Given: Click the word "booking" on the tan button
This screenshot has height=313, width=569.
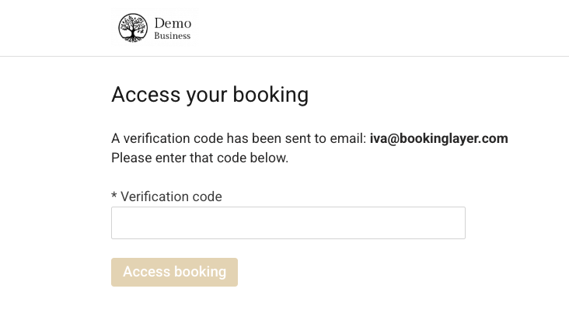Looking at the screenshot, I should (200, 272).
